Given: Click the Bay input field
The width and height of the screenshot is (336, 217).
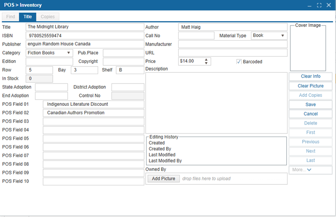Looking at the screenshot, I should tap(84, 70).
